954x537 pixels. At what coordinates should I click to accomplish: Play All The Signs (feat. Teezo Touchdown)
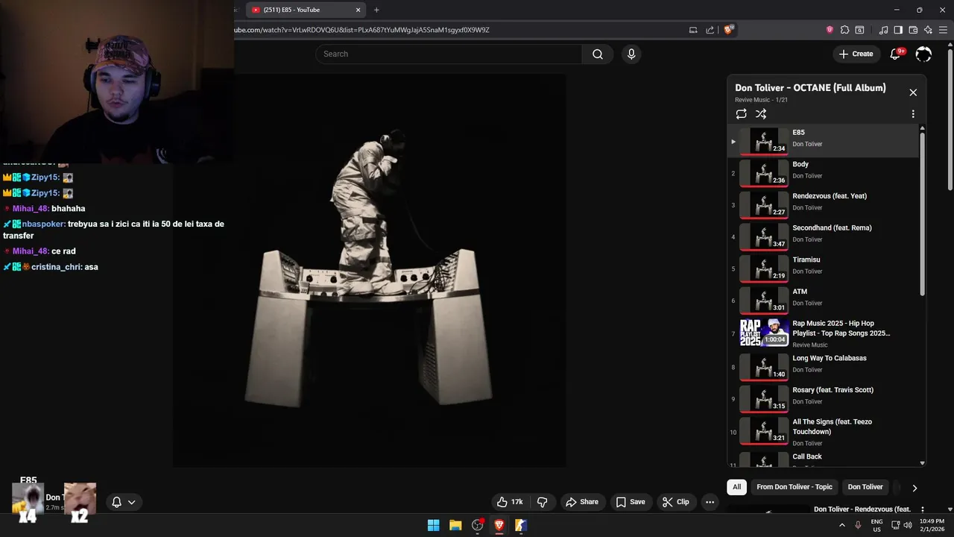tap(824, 432)
